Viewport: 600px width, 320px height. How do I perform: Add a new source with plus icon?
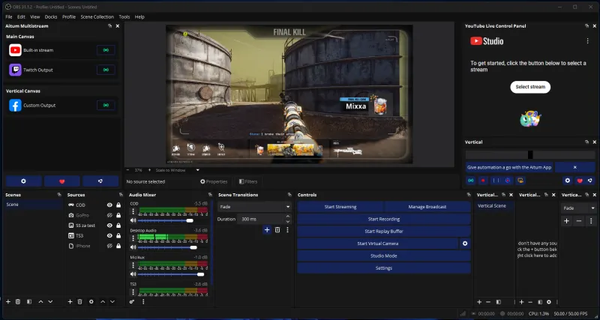click(x=69, y=301)
